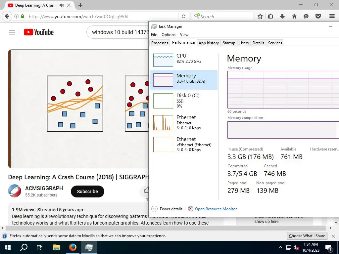Viewport: 339px width, 254px height.
Task: Show your bookmarks list icon
Action: 270,16
